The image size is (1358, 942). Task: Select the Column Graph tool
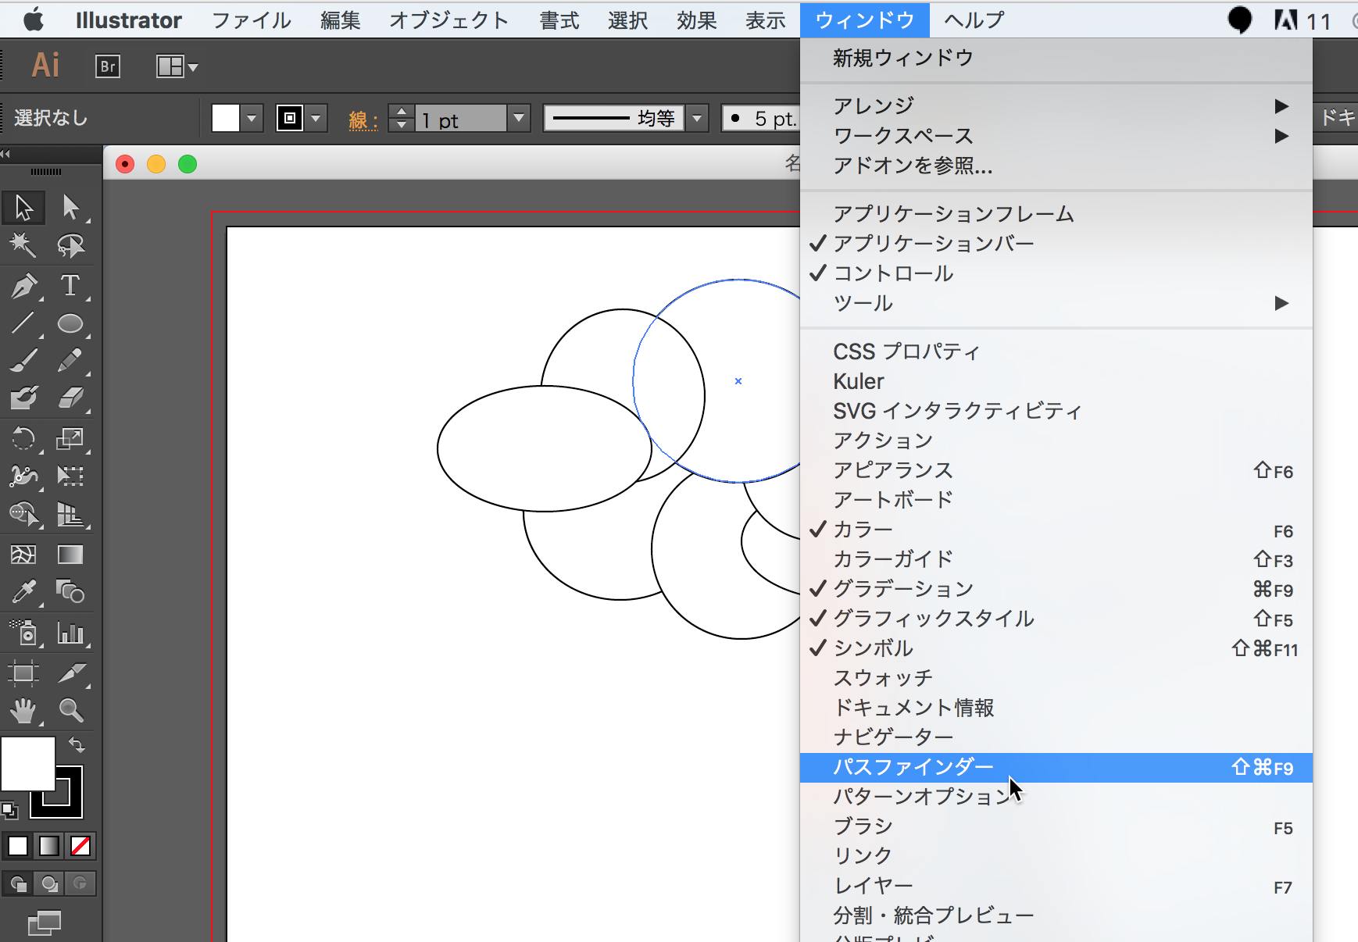tap(70, 633)
